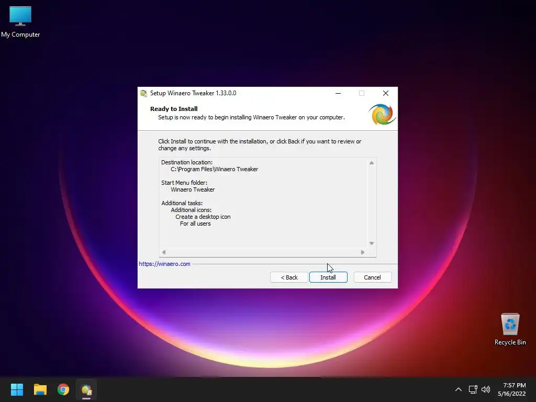Click the Install button
Viewport: 536px width, 402px height.
click(328, 277)
